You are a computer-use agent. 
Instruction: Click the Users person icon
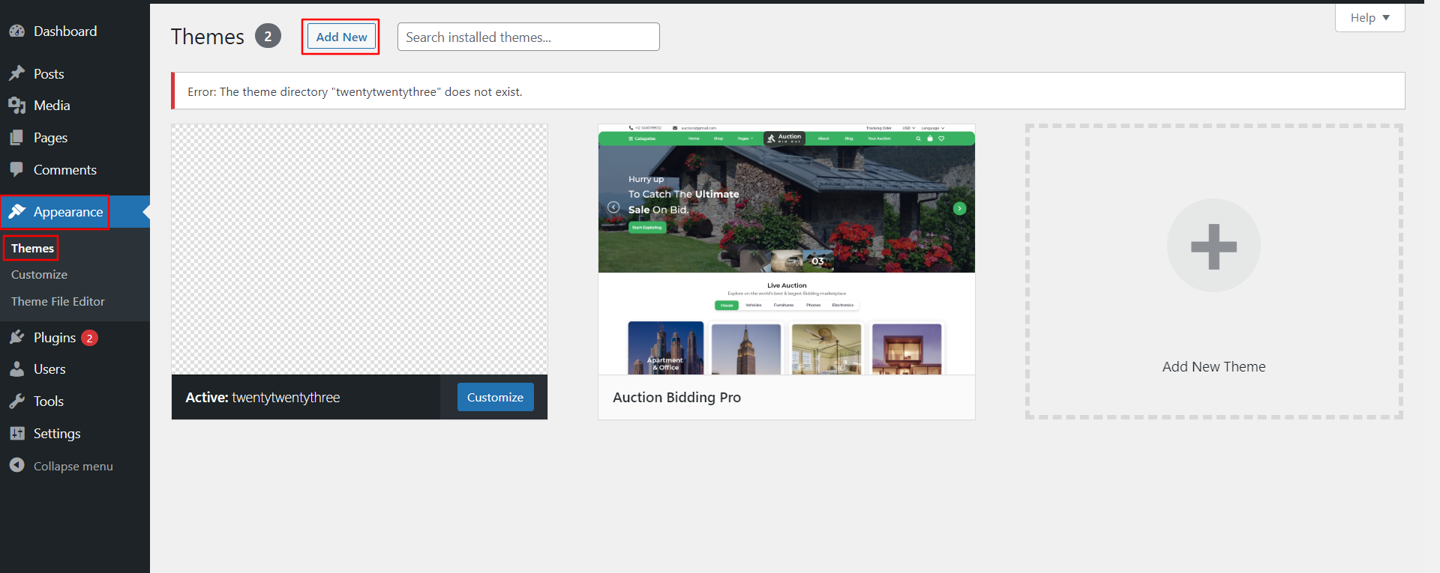pos(16,369)
